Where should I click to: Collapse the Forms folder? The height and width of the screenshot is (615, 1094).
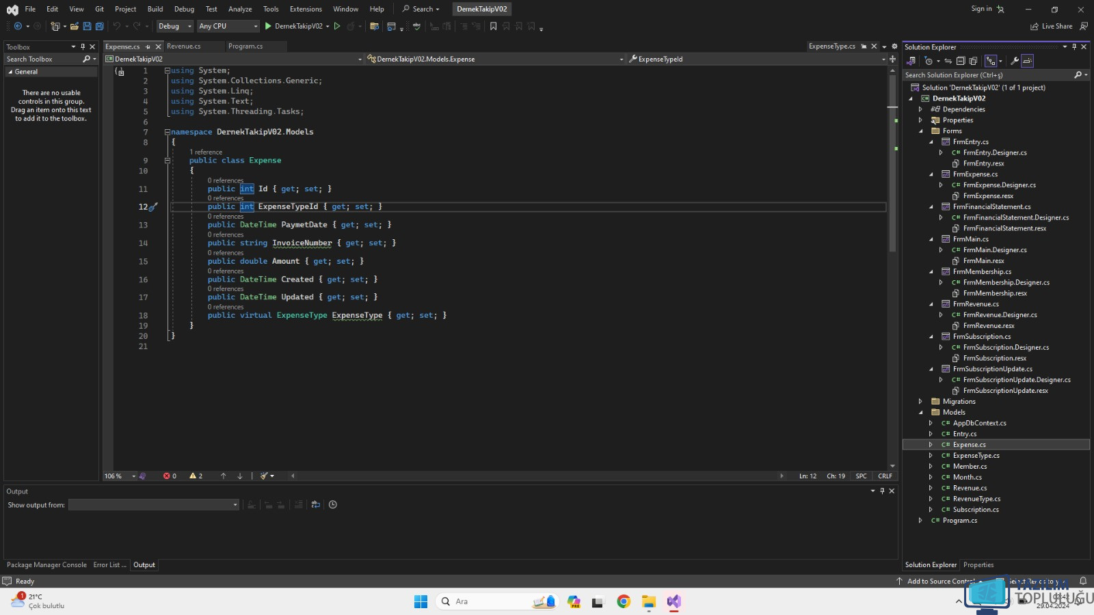click(x=920, y=131)
